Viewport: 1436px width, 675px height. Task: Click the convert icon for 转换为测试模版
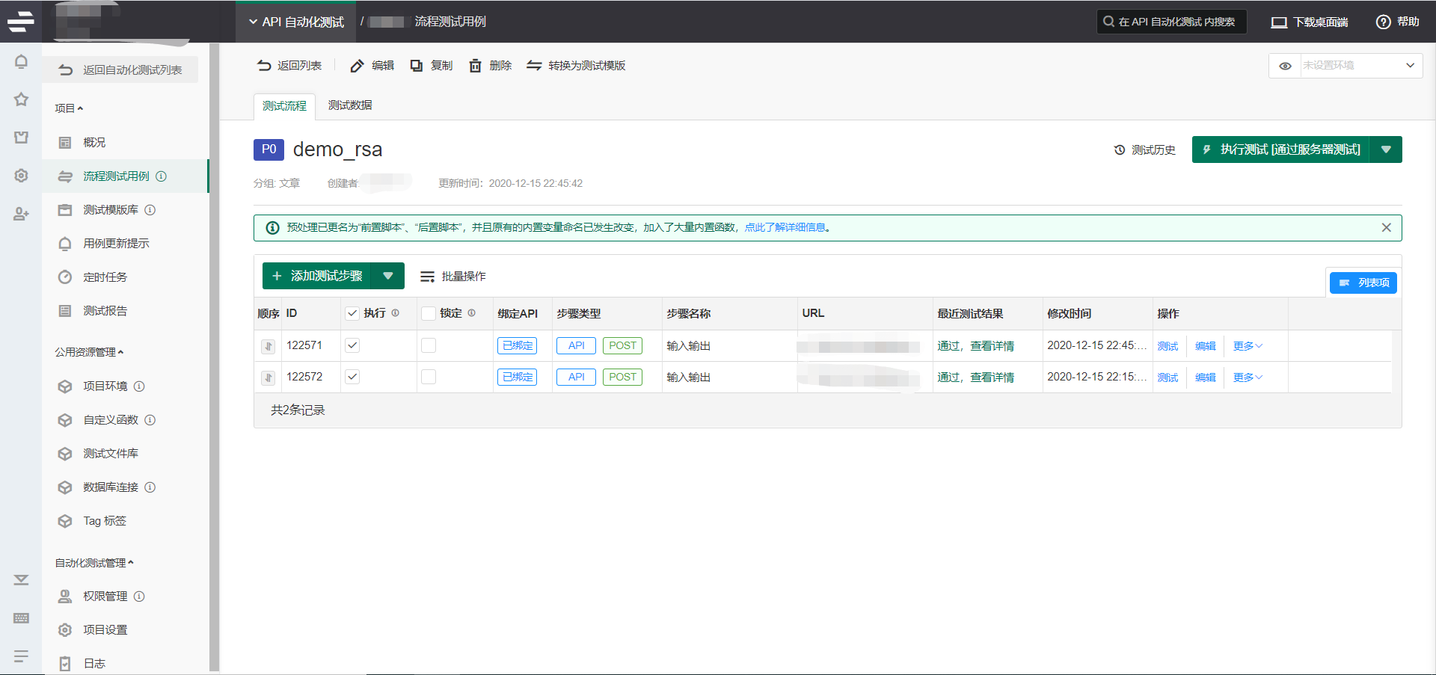pos(534,66)
